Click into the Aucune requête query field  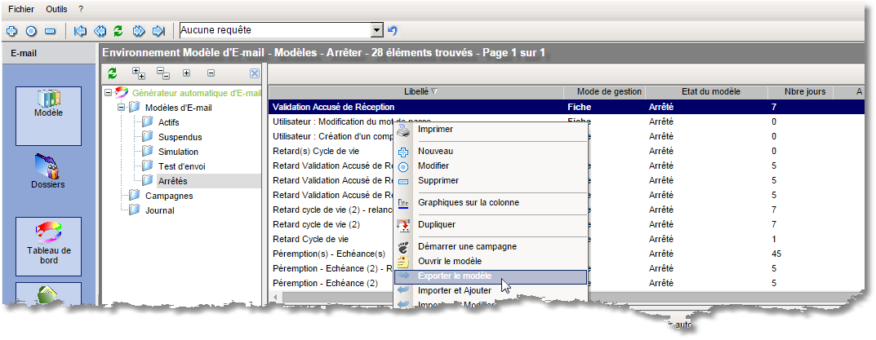point(275,30)
